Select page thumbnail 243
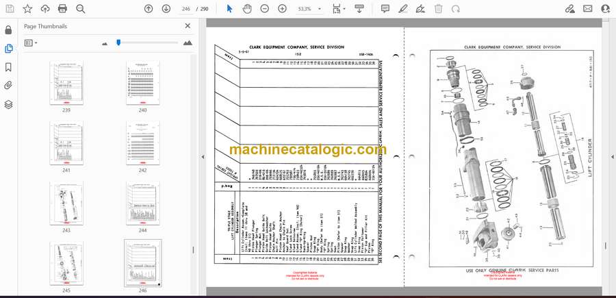Screen dimensions: 616x298 [66, 203]
